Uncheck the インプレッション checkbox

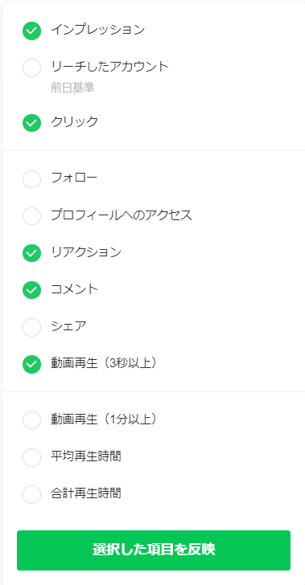31,31
